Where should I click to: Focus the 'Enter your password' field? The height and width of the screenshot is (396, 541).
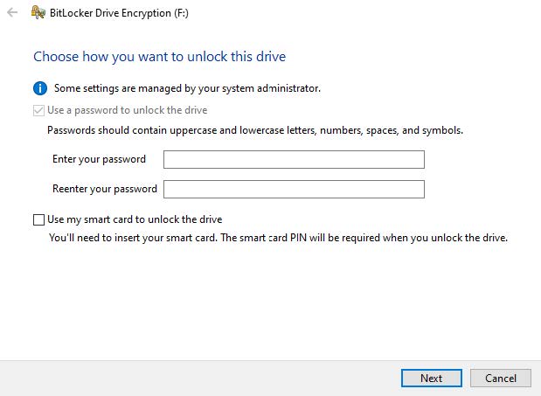(x=294, y=159)
